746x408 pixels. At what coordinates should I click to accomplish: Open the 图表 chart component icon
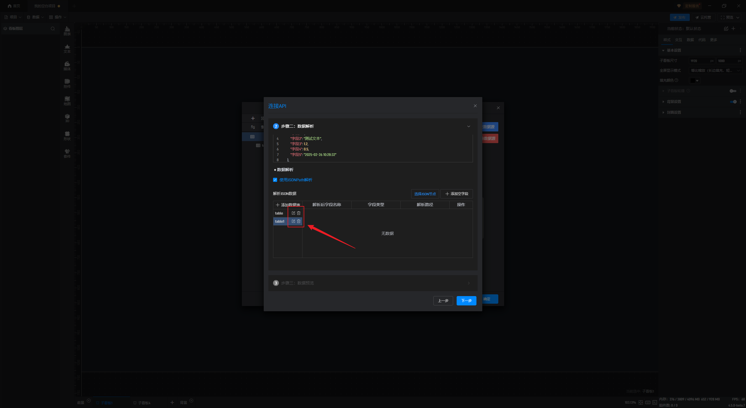click(67, 31)
